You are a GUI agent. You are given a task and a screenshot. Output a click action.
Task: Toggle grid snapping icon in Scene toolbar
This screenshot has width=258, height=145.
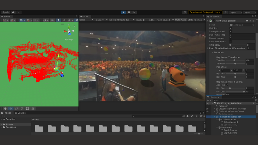(x=28, y=20)
